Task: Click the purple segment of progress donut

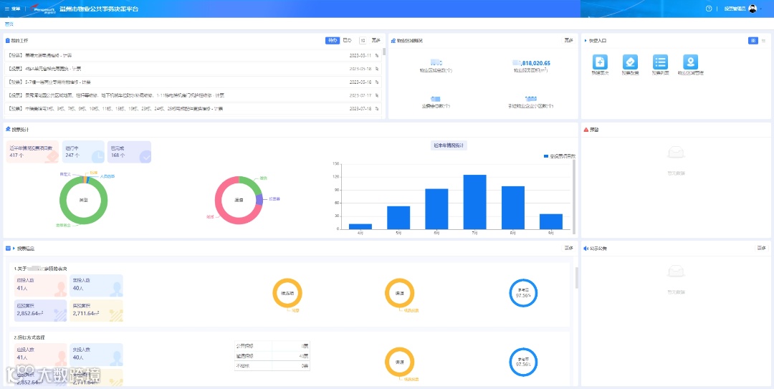Action: pos(259,199)
